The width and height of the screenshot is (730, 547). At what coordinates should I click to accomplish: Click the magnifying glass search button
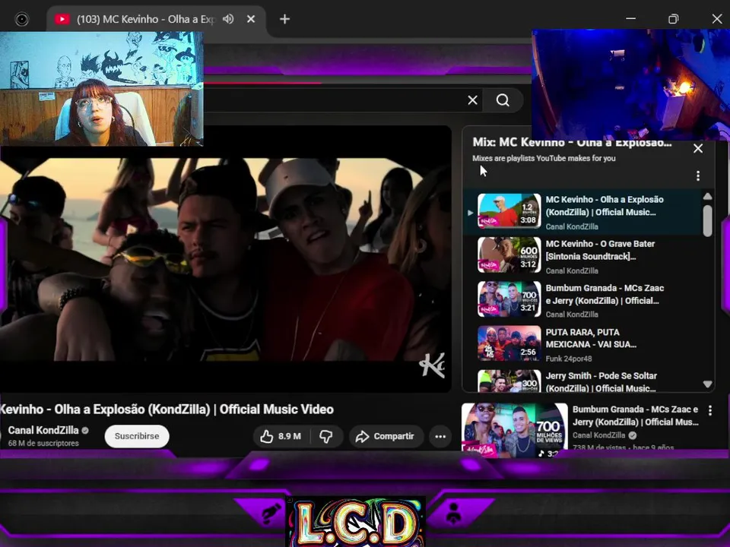pos(503,100)
